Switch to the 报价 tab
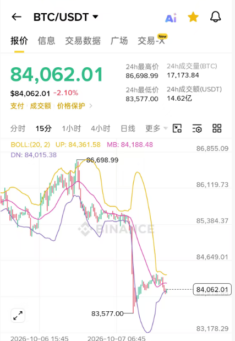This screenshot has height=341, width=235. coord(19,41)
